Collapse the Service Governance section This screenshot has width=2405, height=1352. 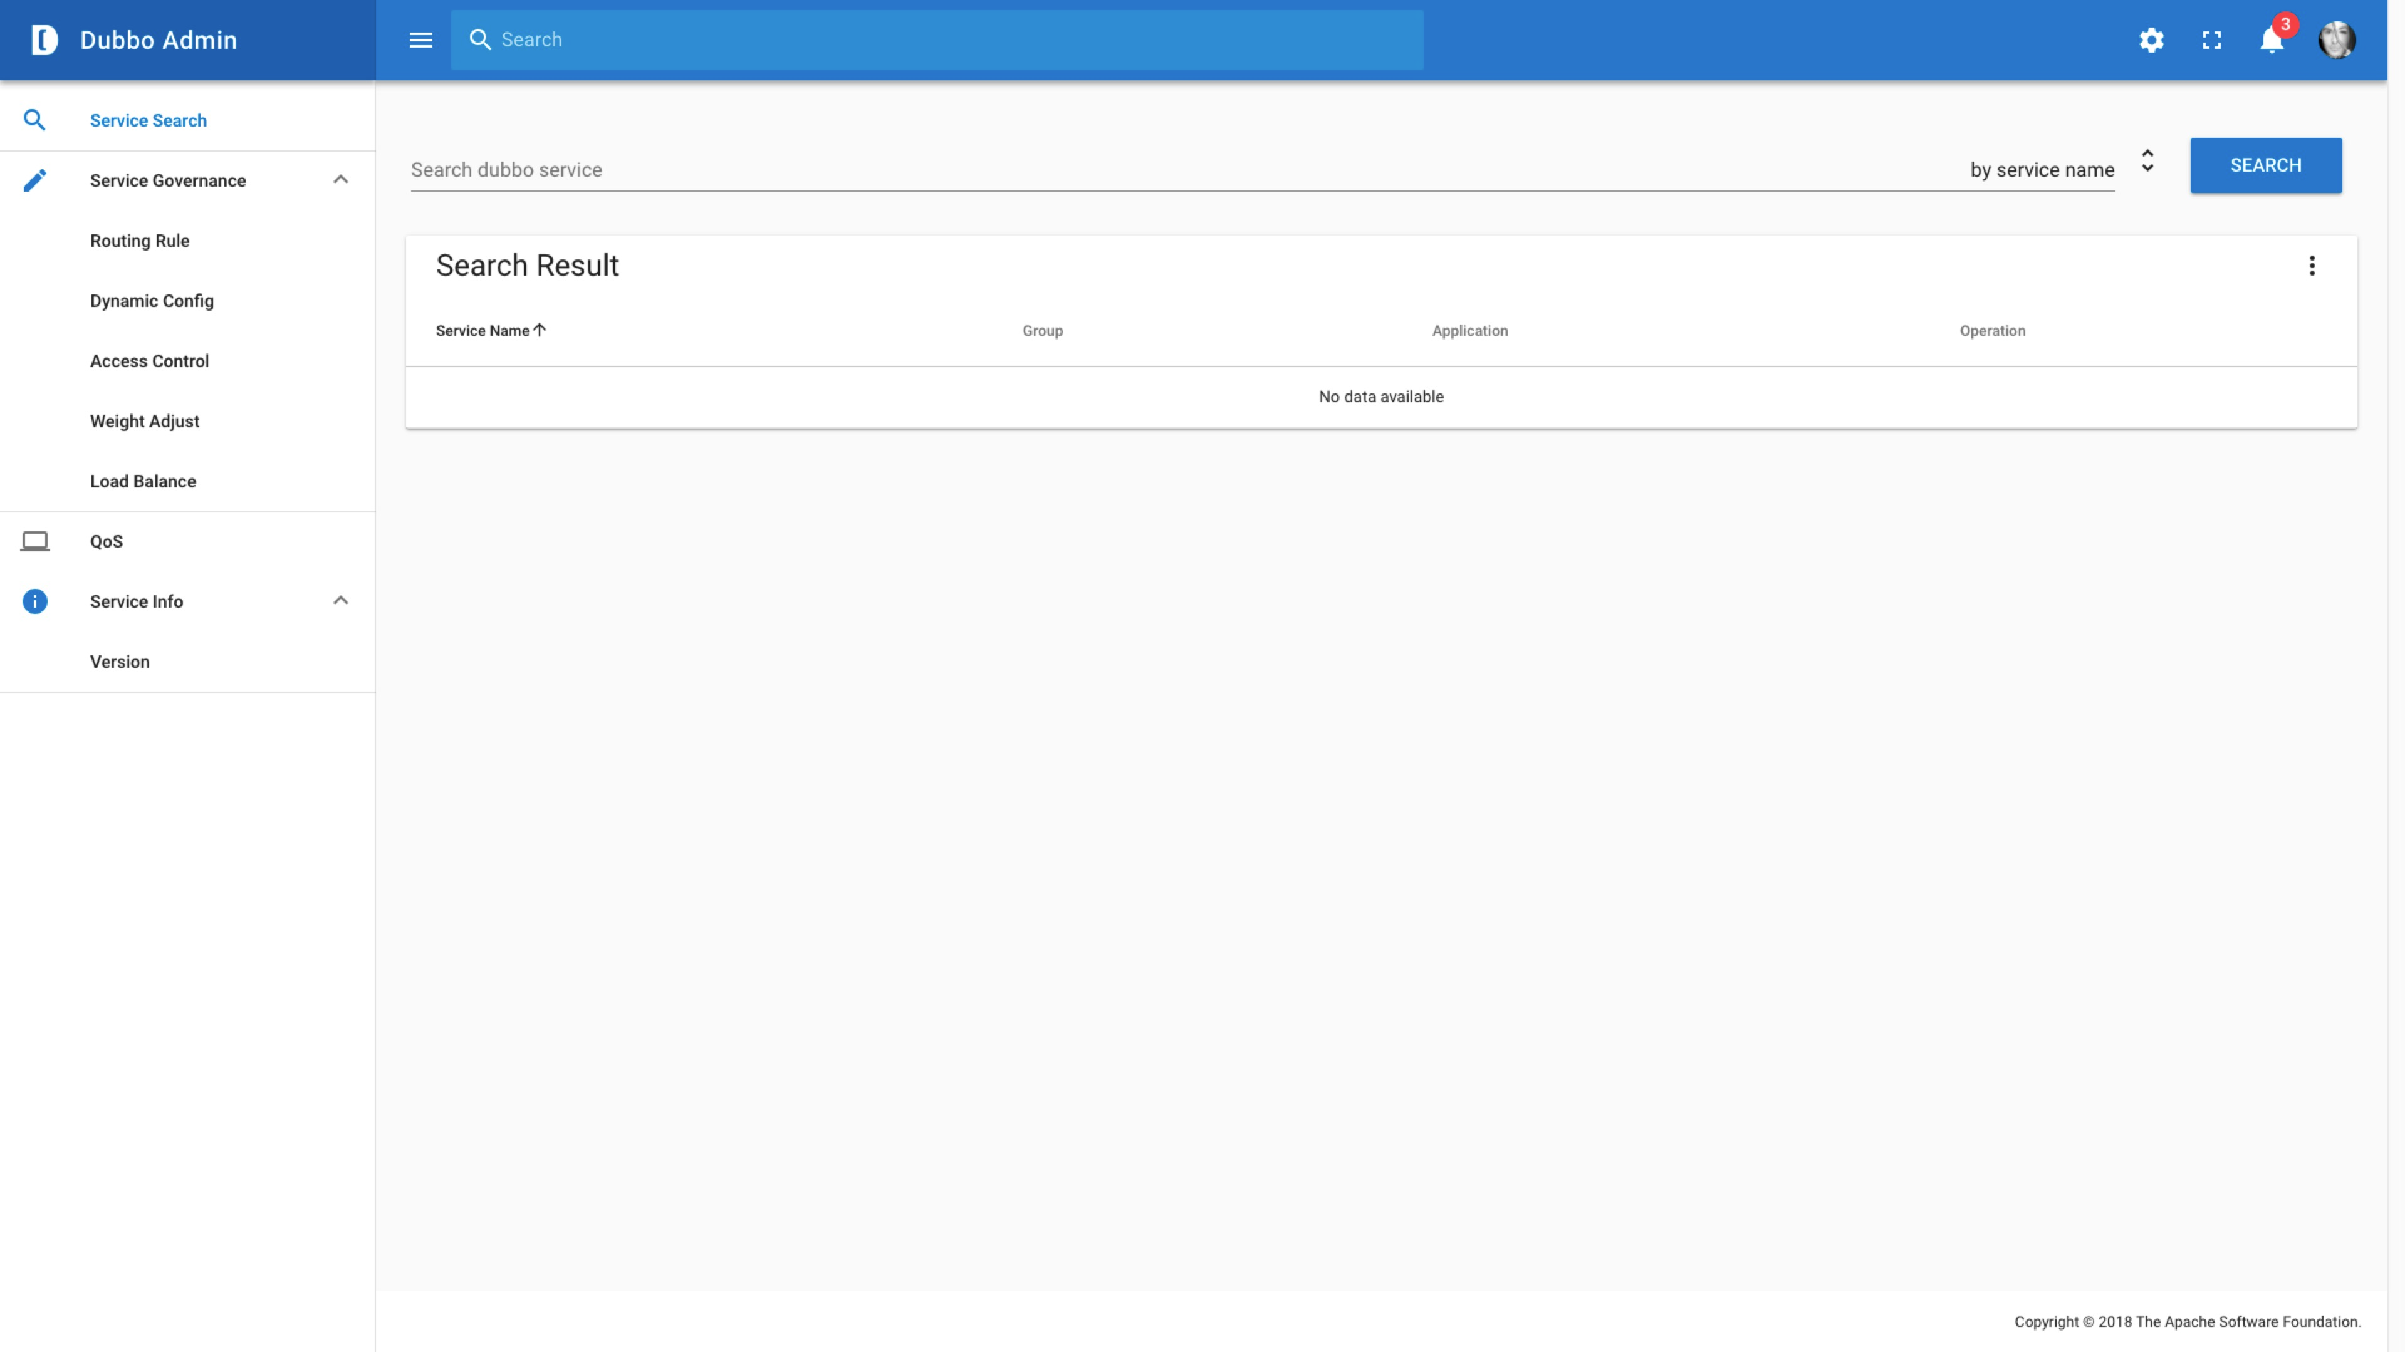[x=341, y=180]
